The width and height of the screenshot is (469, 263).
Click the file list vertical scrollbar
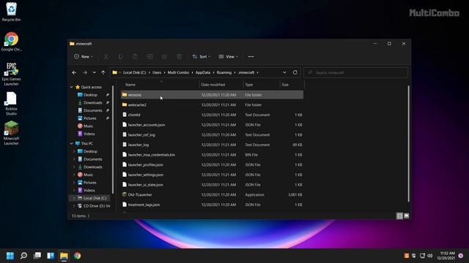[408, 144]
